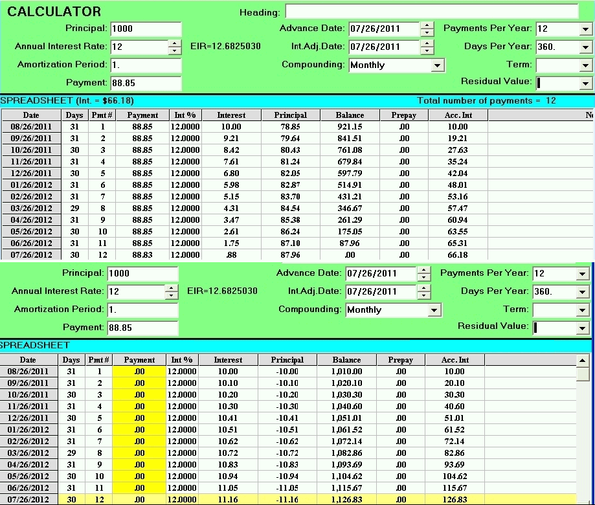Open Compounding dropdown in lower calculator panel

pyautogui.click(x=434, y=310)
